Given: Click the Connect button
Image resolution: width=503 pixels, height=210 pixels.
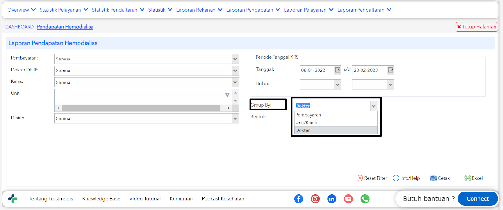Looking at the screenshot, I should pyautogui.click(x=478, y=199).
